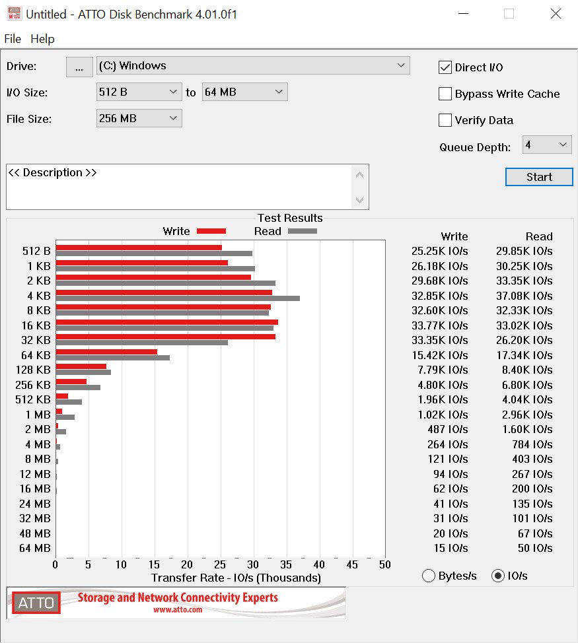Click the 4 KB gray read bar

pos(178,298)
